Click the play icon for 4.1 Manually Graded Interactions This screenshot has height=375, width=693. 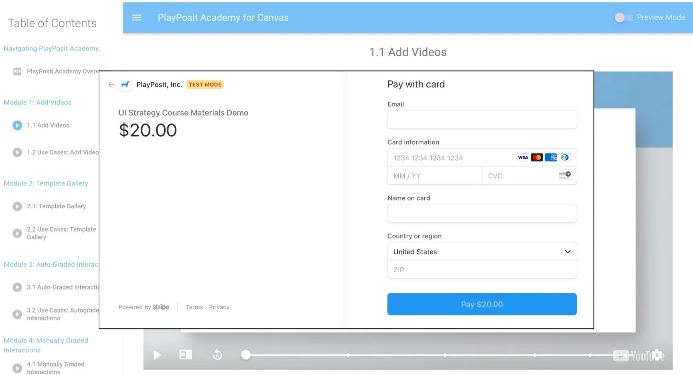coord(17,368)
